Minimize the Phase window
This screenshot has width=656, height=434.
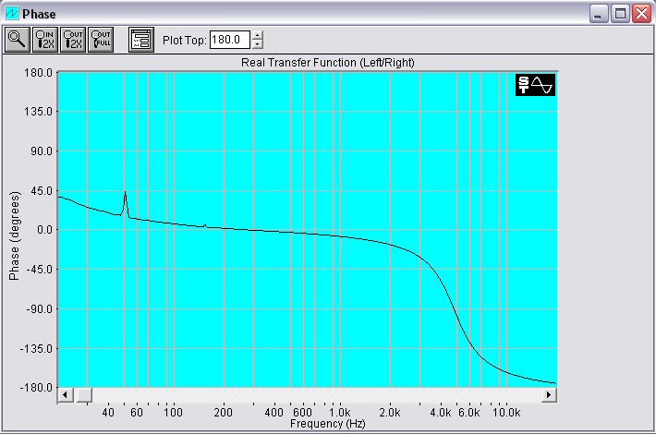tap(601, 14)
